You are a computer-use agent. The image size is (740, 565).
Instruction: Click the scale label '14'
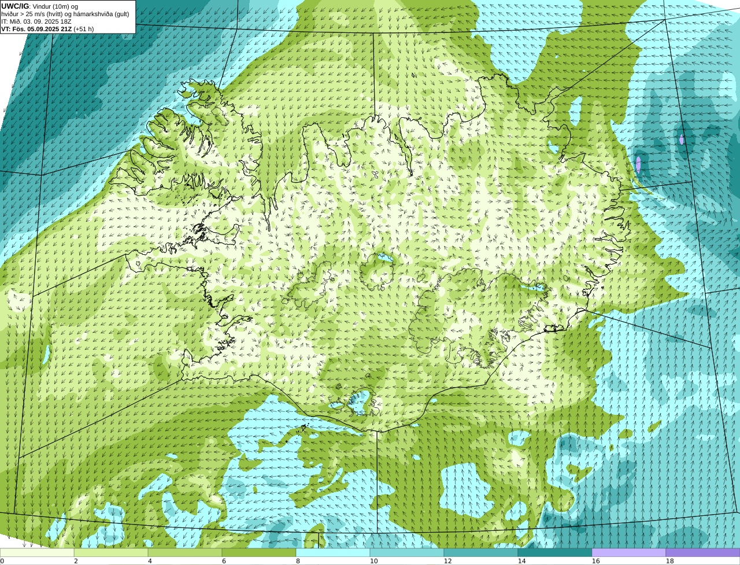pos(521,561)
